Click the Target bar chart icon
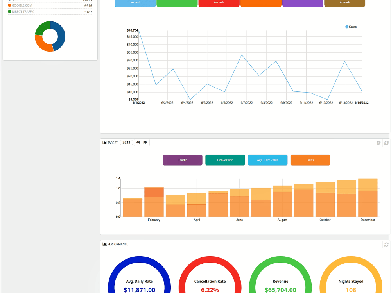 click(x=104, y=143)
